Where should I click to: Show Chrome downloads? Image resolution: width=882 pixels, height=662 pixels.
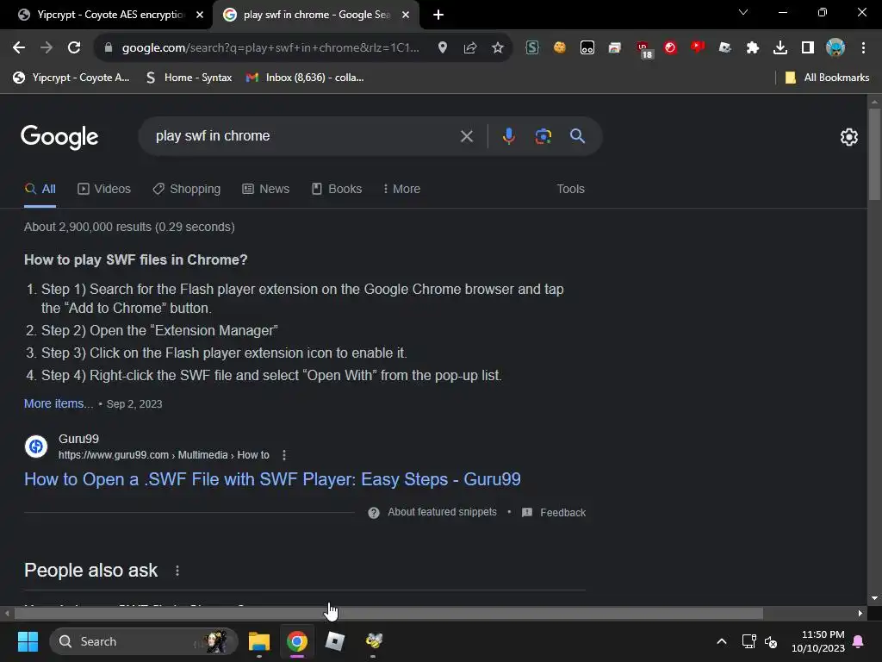point(780,48)
